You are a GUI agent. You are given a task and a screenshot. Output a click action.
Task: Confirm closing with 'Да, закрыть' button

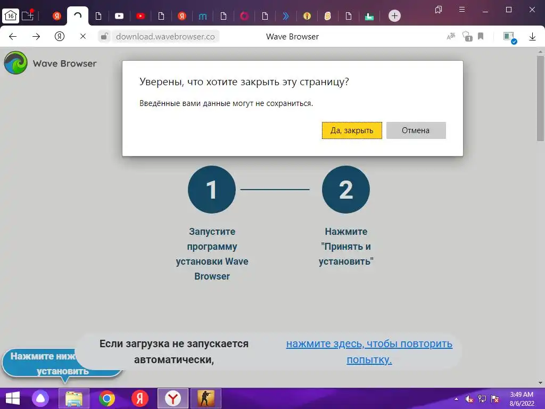click(352, 130)
